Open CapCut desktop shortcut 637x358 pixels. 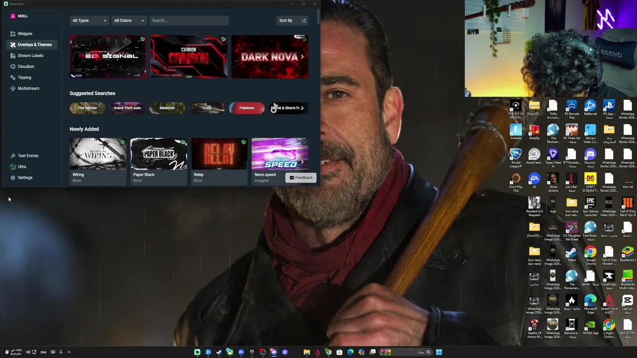(628, 305)
